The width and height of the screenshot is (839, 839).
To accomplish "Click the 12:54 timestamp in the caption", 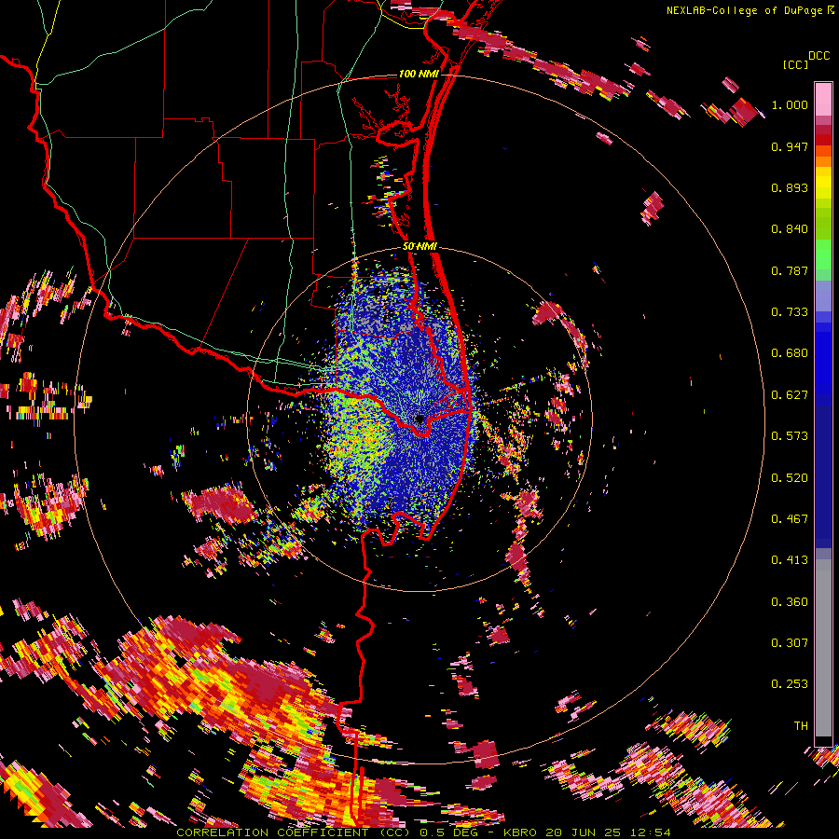I will tap(650, 832).
